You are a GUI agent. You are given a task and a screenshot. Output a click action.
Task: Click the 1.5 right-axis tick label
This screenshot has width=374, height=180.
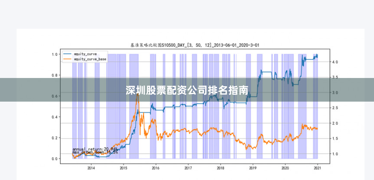click(x=334, y=139)
